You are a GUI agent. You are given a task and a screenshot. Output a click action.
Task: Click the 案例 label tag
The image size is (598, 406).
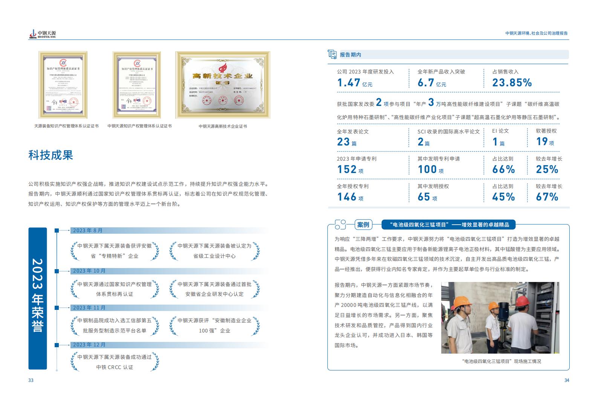click(363, 225)
